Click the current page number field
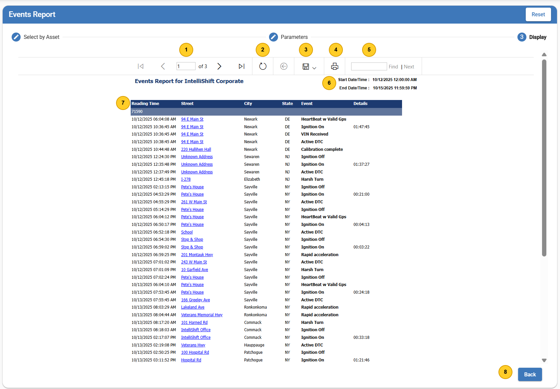Screen dimensions: 560x389 [186, 66]
